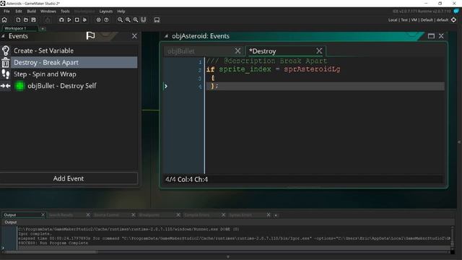Click the Destroy event trash can icon

coord(6,63)
